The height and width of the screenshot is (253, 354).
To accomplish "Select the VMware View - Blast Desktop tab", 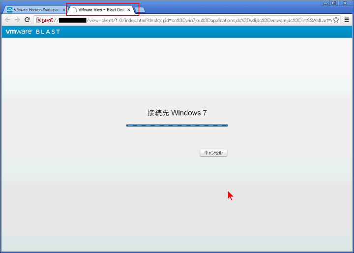I will 102,10.
